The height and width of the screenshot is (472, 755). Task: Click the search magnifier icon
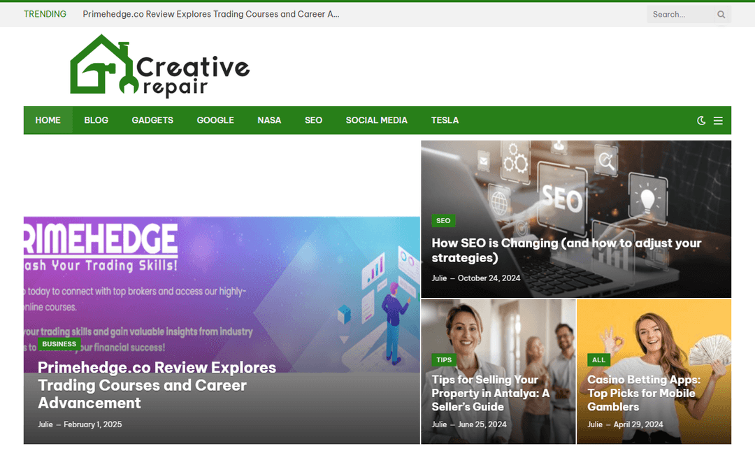click(x=721, y=15)
